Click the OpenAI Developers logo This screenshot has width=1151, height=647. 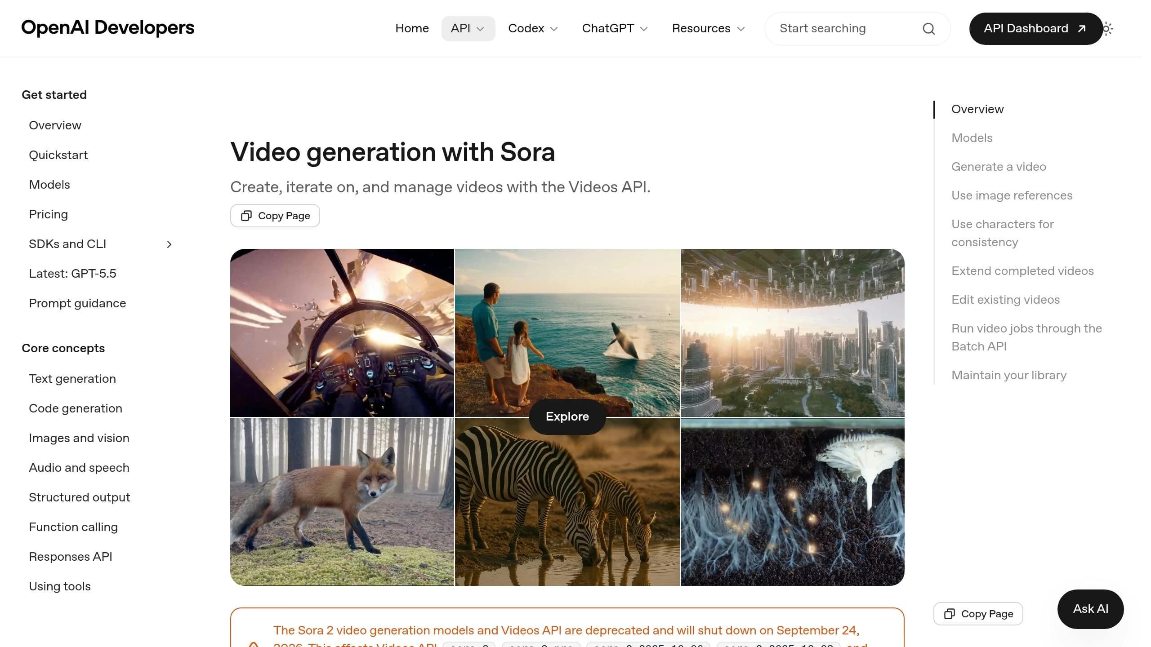pyautogui.click(x=108, y=28)
